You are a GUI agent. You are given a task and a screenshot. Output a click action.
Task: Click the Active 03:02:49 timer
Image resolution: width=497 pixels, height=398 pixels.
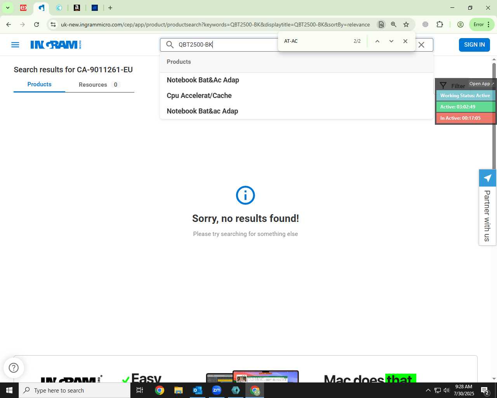(x=466, y=107)
